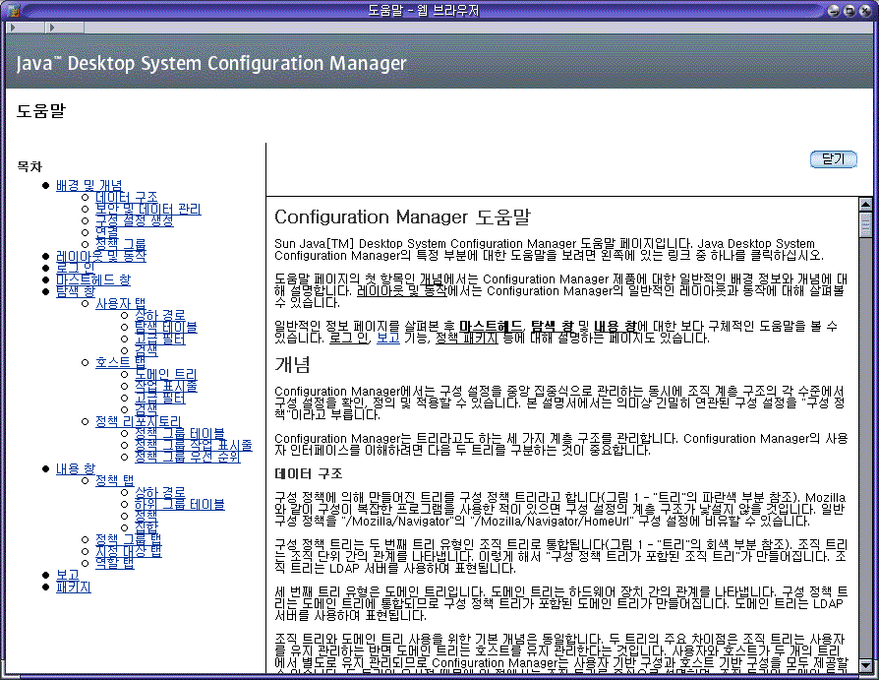Image resolution: width=879 pixels, height=680 pixels.
Task: Open the 정책 탭 topic
Action: (x=115, y=479)
